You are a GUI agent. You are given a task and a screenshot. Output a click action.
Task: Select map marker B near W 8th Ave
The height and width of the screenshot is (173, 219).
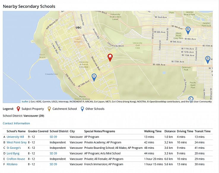[188, 30]
